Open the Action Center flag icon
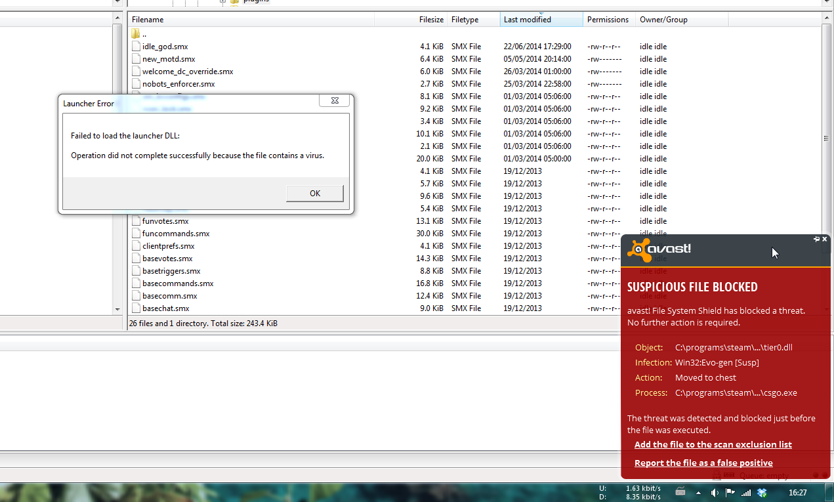Image resolution: width=834 pixels, height=502 pixels. point(730,493)
